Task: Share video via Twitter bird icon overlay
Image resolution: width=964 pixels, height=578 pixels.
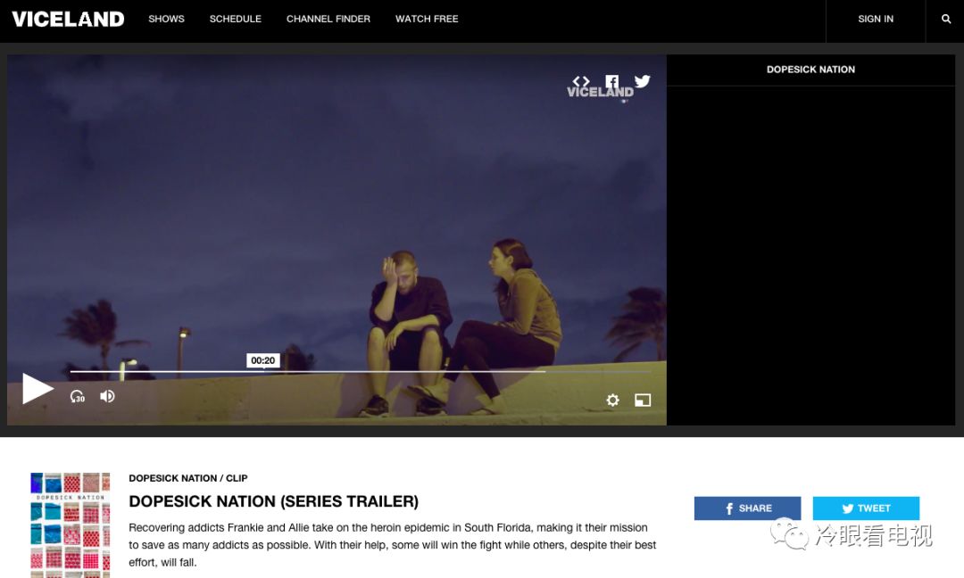Action: click(x=643, y=81)
